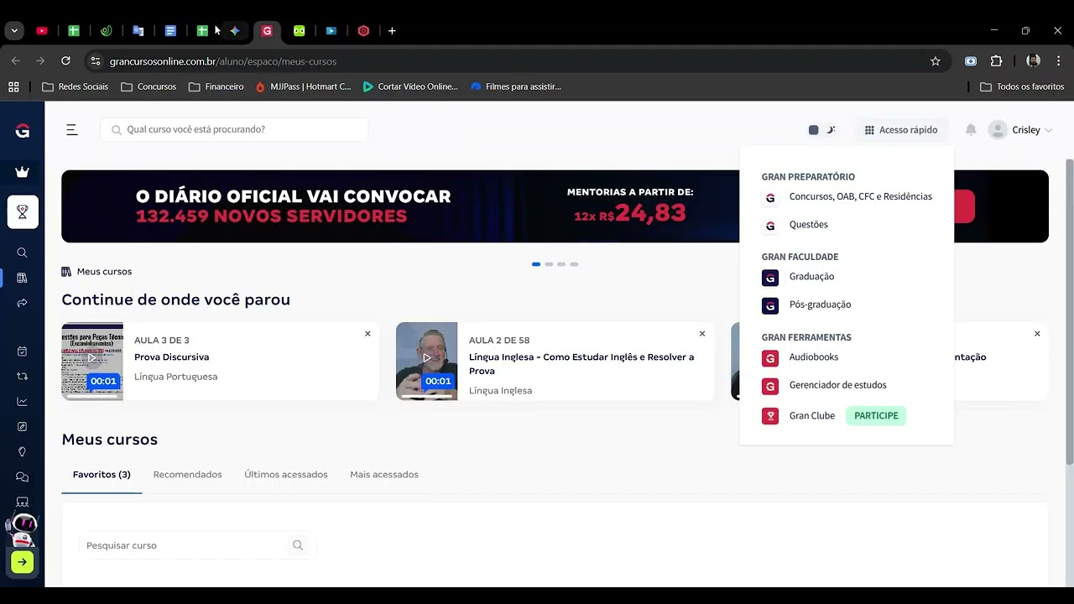The width and height of the screenshot is (1074, 604).
Task: Reload the page
Action: pos(65,61)
